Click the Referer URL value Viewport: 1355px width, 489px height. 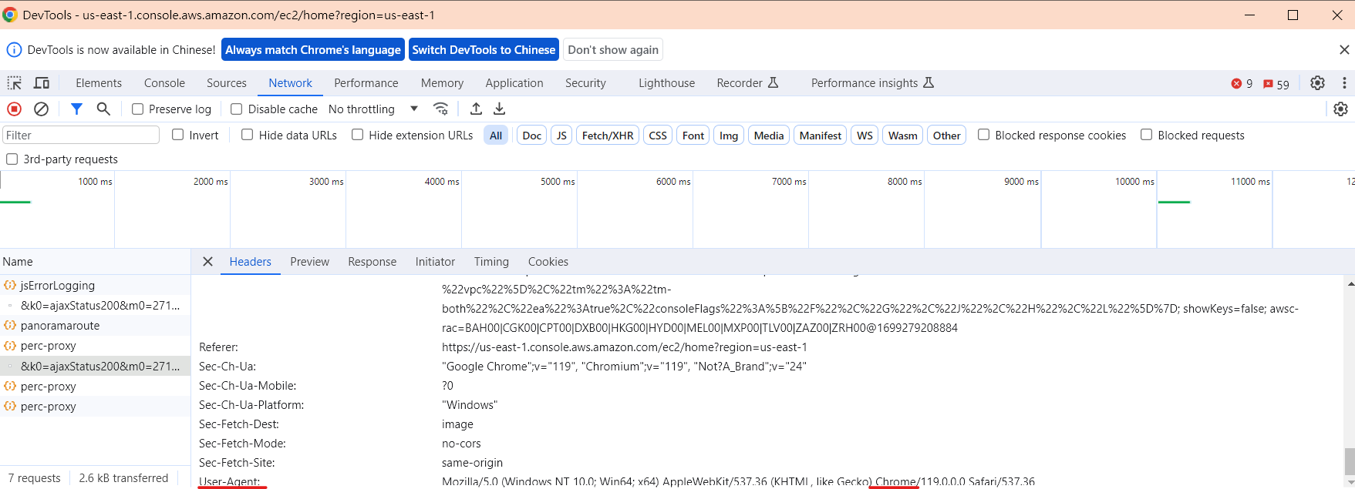[625, 347]
